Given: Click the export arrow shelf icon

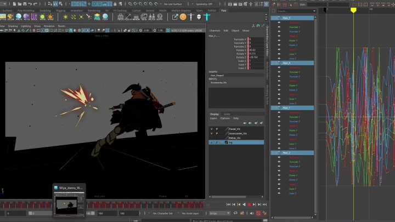Looking at the screenshot, I should coord(175,17).
